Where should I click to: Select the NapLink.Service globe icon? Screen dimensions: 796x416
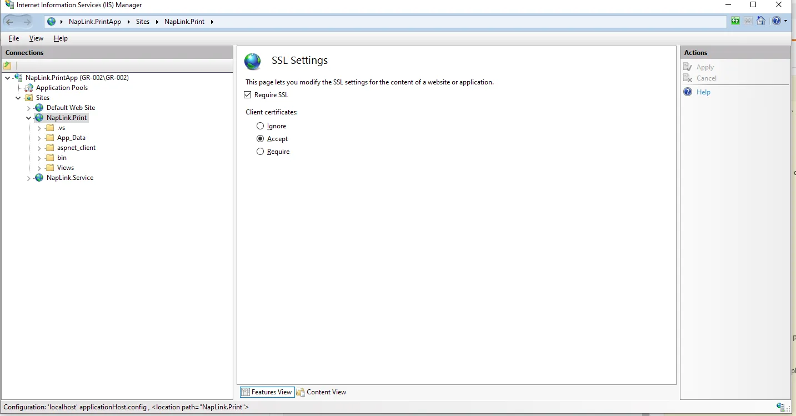point(39,178)
